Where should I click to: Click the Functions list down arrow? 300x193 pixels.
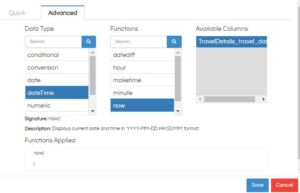[x=178, y=111]
